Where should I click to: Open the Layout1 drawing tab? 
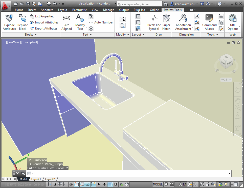click(x=36, y=179)
